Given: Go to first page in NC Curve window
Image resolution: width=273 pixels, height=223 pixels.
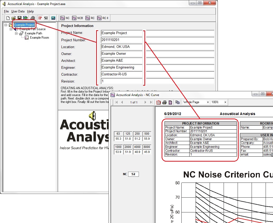Looking at the screenshot, I should (x=116, y=102).
